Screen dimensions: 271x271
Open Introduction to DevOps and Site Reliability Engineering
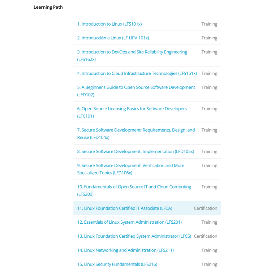point(132,56)
